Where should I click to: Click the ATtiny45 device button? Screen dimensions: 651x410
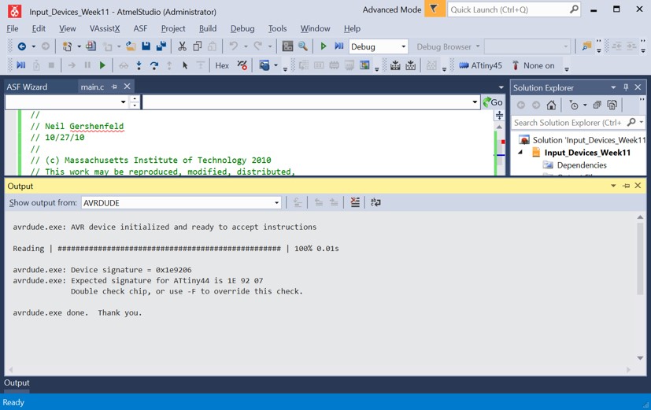coord(480,65)
